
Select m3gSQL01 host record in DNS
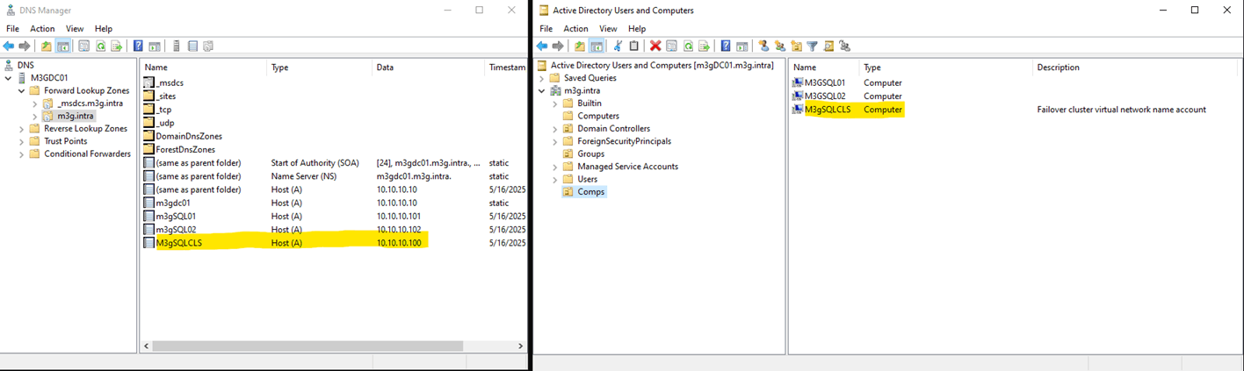(175, 217)
